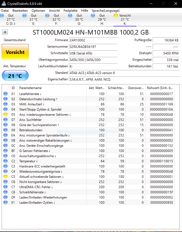Click the Rohwert column header

[x=160, y=88]
